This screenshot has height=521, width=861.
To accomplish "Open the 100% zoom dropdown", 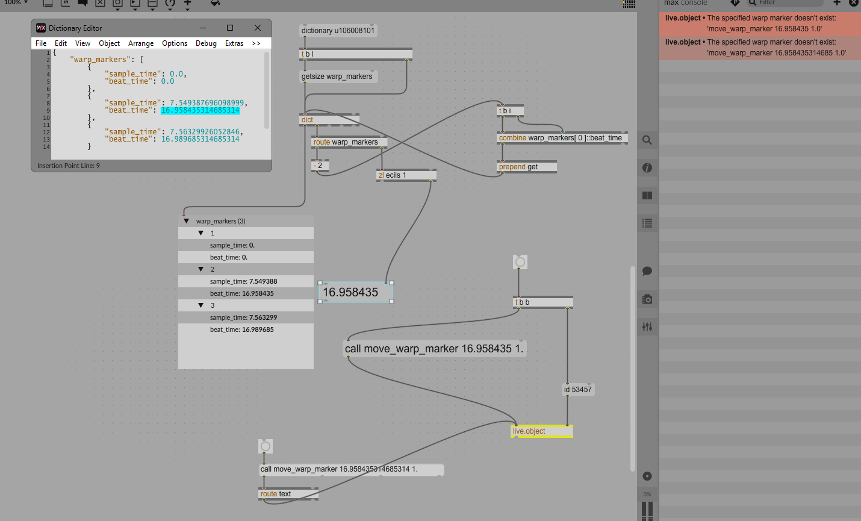I will pyautogui.click(x=16, y=3).
